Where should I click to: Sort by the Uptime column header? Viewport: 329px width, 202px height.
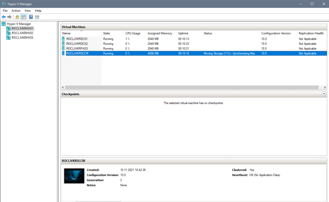click(x=190, y=33)
